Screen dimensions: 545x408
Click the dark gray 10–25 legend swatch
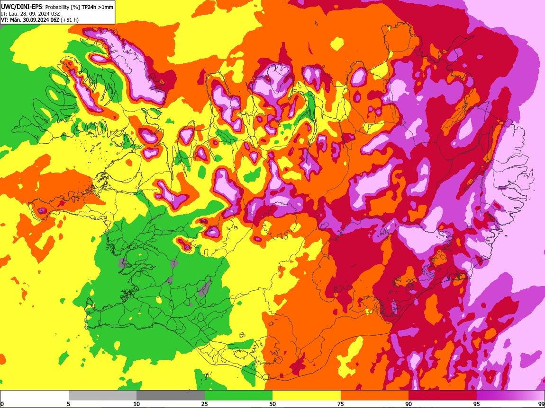171,395
